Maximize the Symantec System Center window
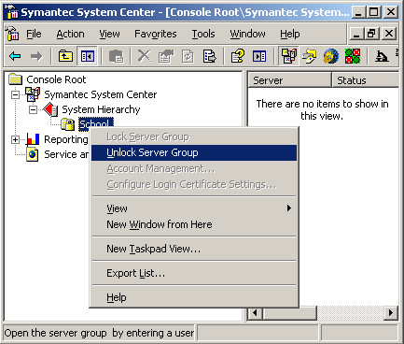This screenshot has width=404, height=344. click(373, 12)
